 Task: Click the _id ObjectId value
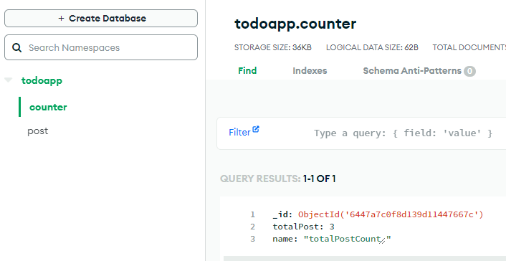(391, 214)
